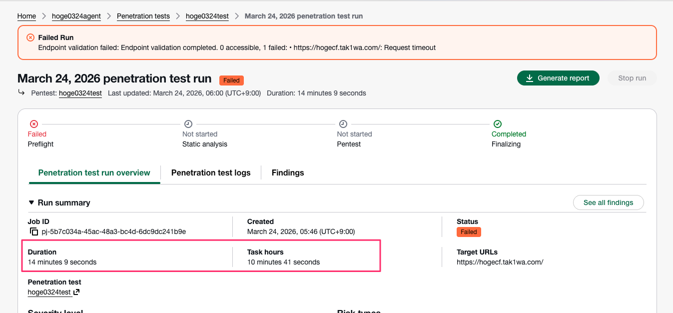Click the Static analysis not-started clock icon

(188, 124)
